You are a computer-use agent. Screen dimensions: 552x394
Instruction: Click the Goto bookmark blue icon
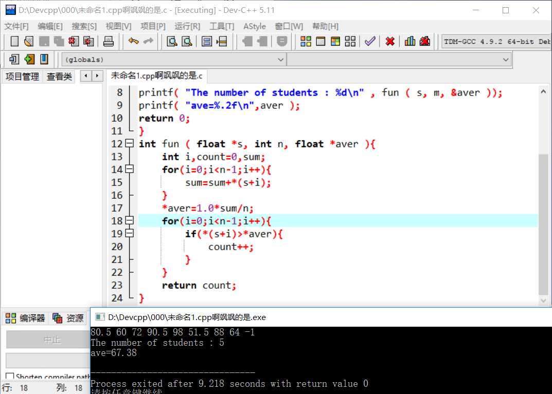[44, 60]
